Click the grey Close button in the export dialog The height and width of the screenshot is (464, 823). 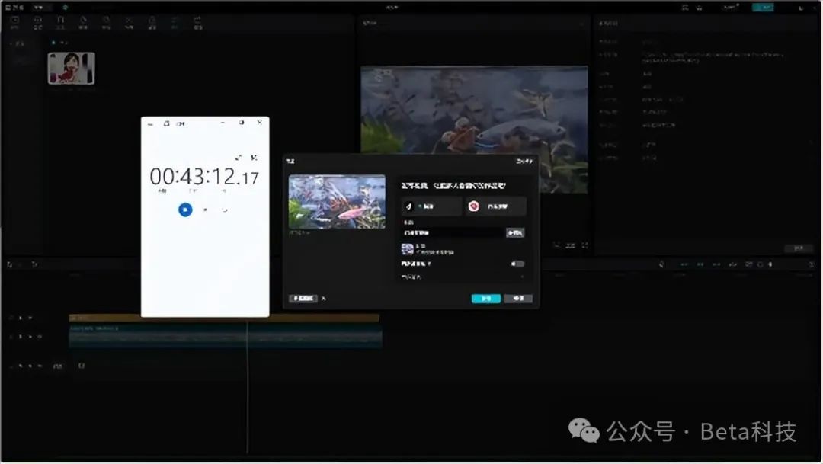pos(518,298)
